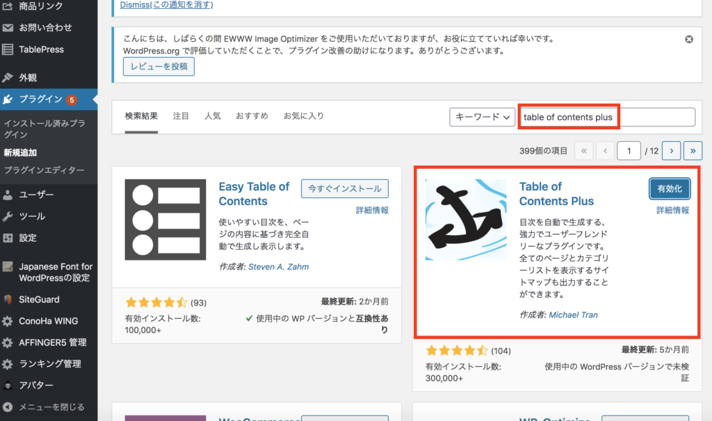
Task: Click the Japanese Font for WordPress icon
Action: point(8,267)
